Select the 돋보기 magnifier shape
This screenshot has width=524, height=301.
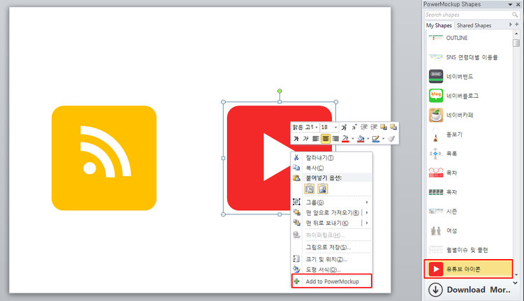click(x=436, y=134)
